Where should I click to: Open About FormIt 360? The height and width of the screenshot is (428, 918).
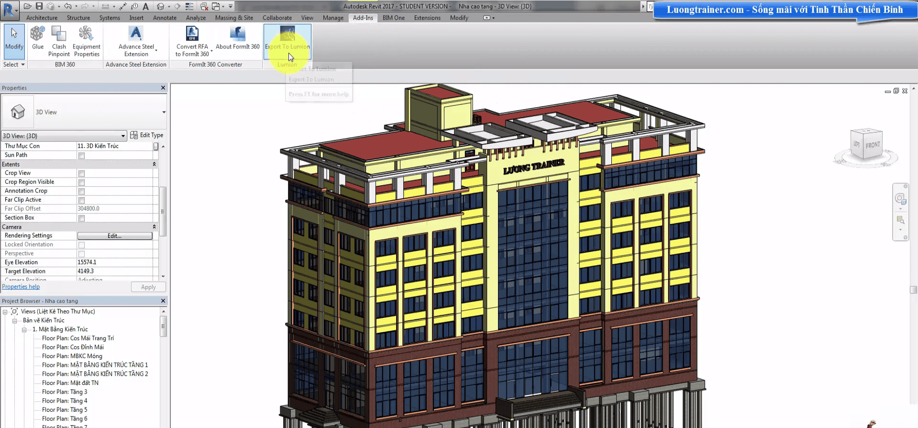(238, 38)
